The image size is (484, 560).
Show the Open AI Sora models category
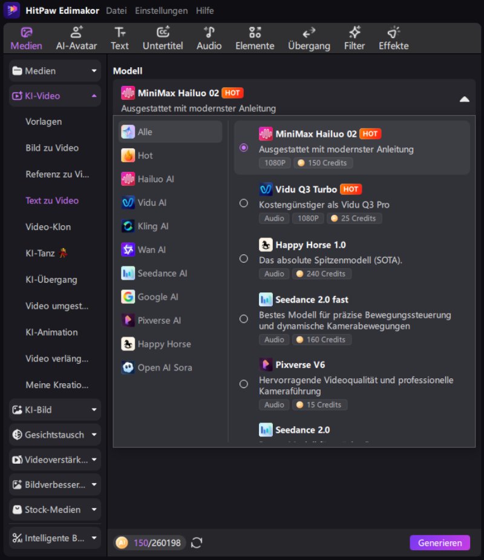pyautogui.click(x=170, y=367)
